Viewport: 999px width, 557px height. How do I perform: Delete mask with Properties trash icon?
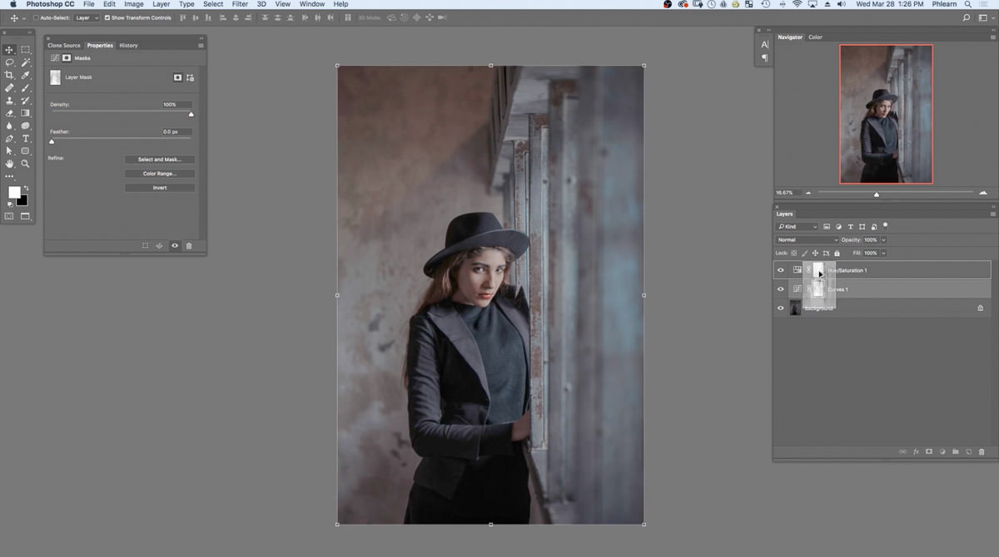(x=189, y=246)
